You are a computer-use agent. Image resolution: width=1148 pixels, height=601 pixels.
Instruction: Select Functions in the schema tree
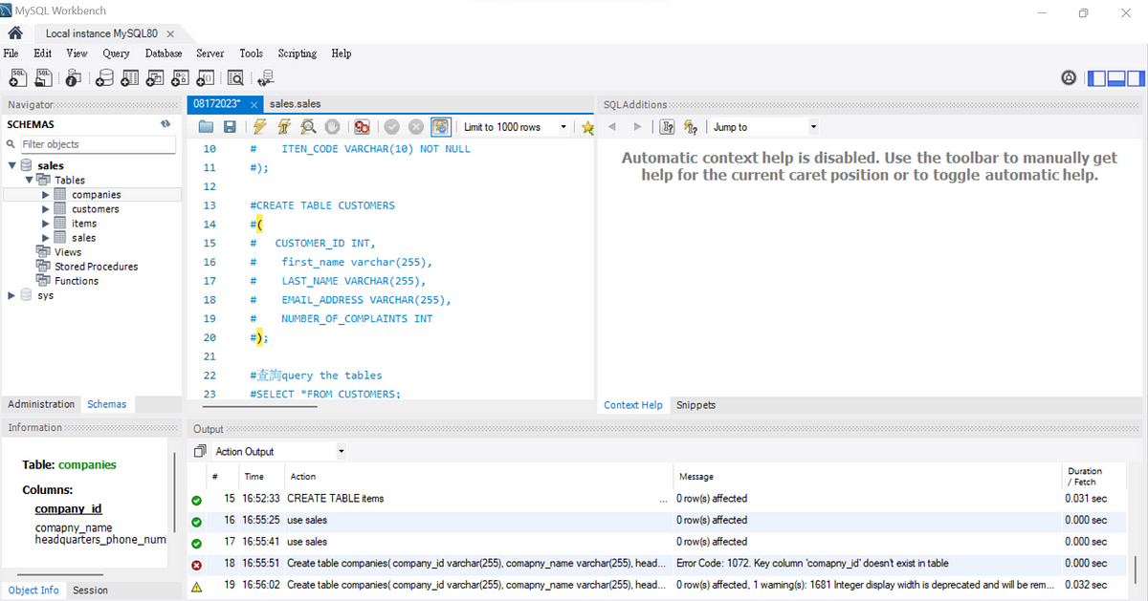coord(77,281)
